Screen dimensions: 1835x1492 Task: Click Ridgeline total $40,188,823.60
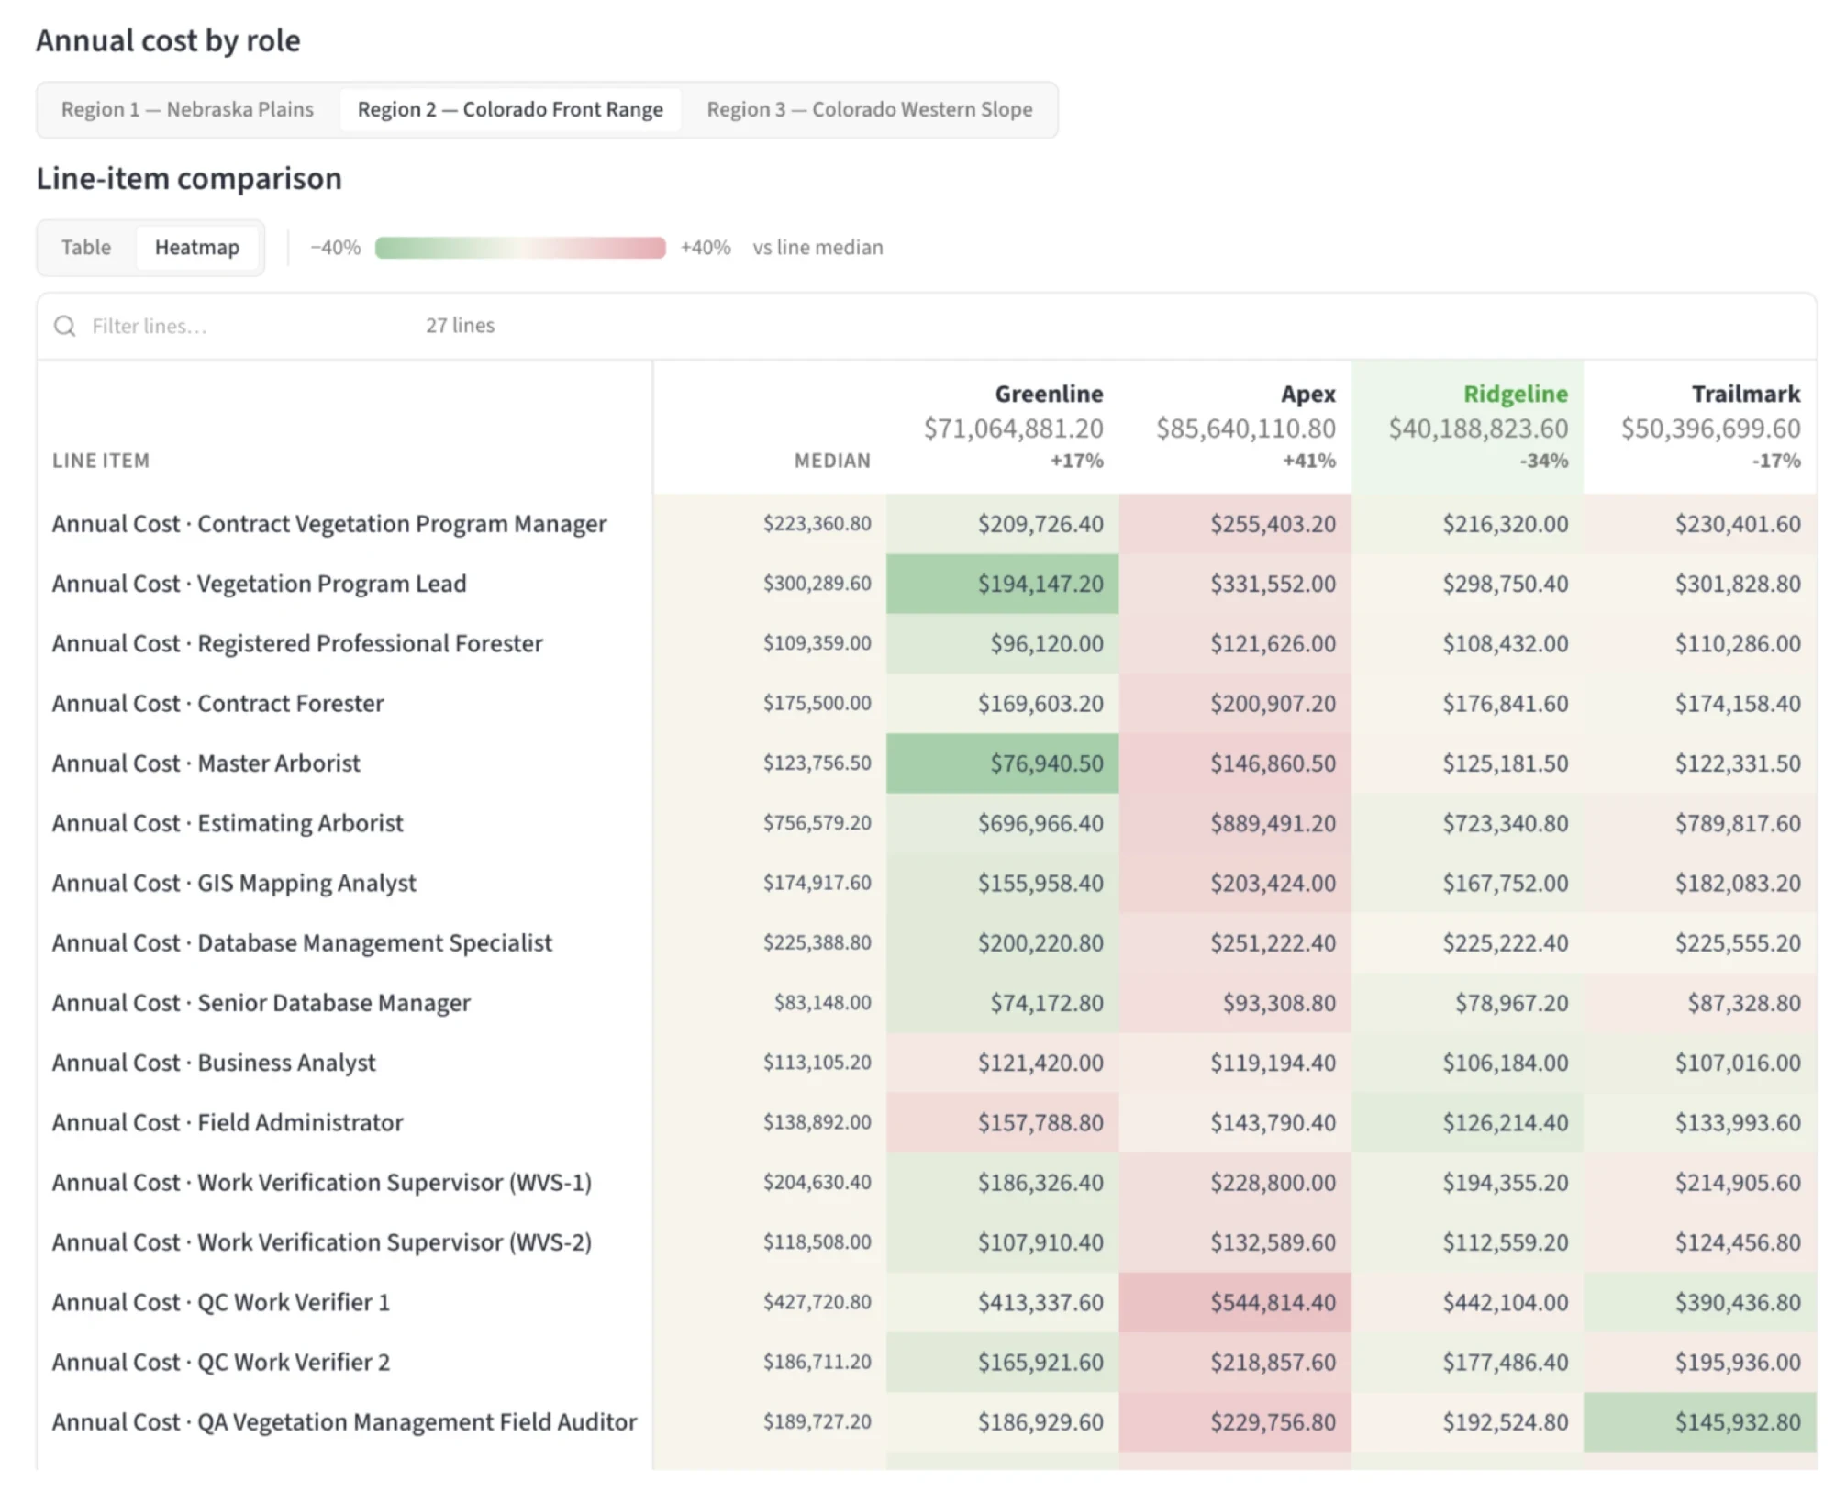pyautogui.click(x=1478, y=429)
